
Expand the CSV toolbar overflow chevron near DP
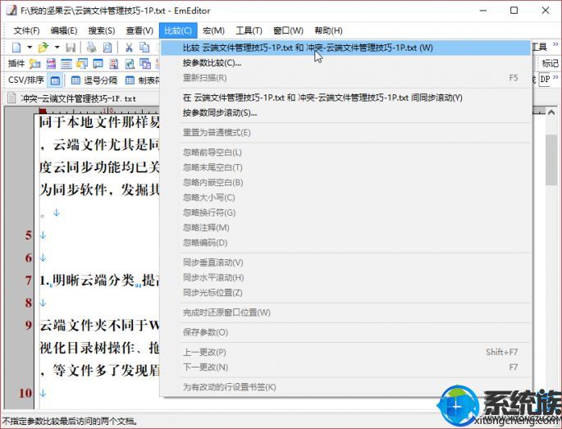coord(555,77)
